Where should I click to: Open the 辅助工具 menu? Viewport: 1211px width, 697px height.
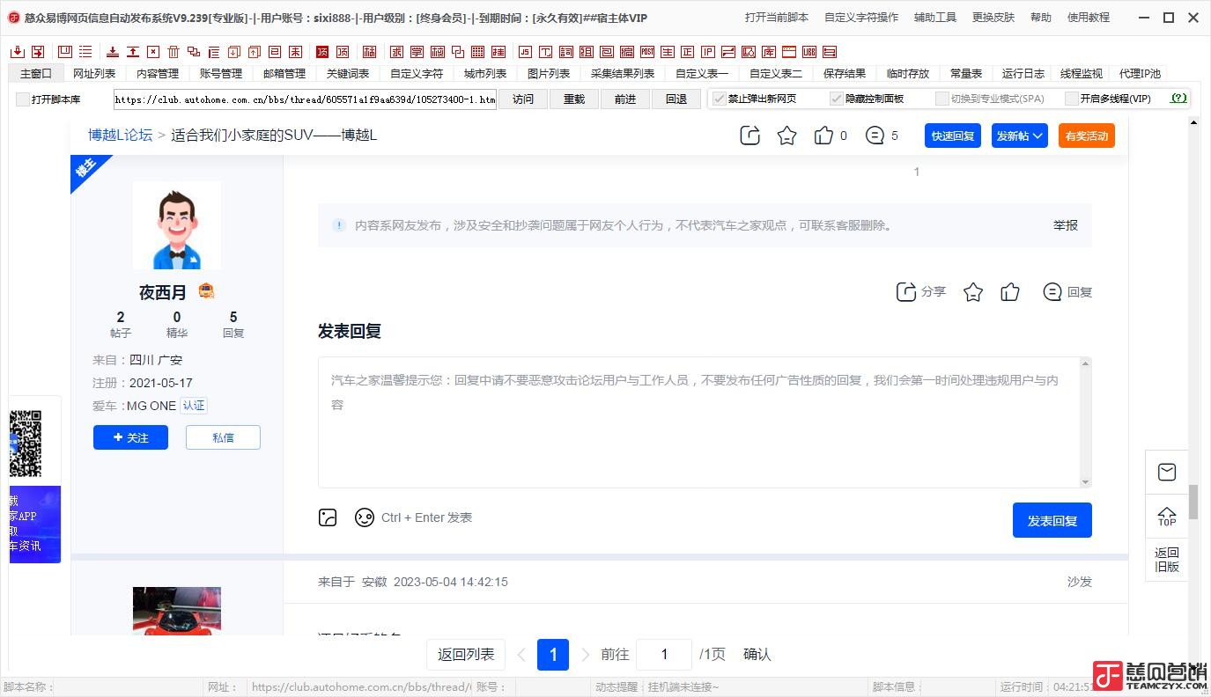pos(935,18)
